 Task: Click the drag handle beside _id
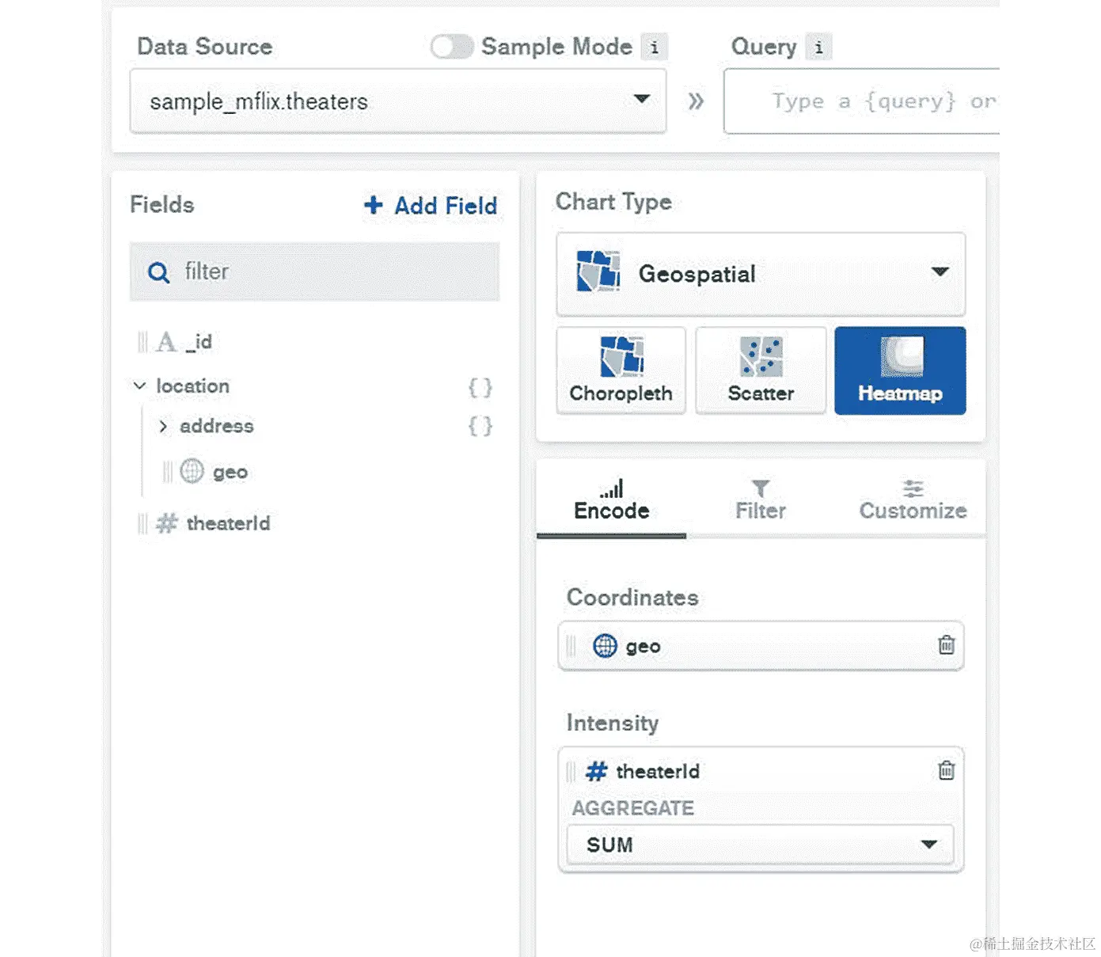click(x=142, y=342)
